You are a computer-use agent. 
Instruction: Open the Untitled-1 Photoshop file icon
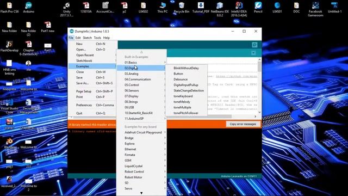click(x=334, y=7)
